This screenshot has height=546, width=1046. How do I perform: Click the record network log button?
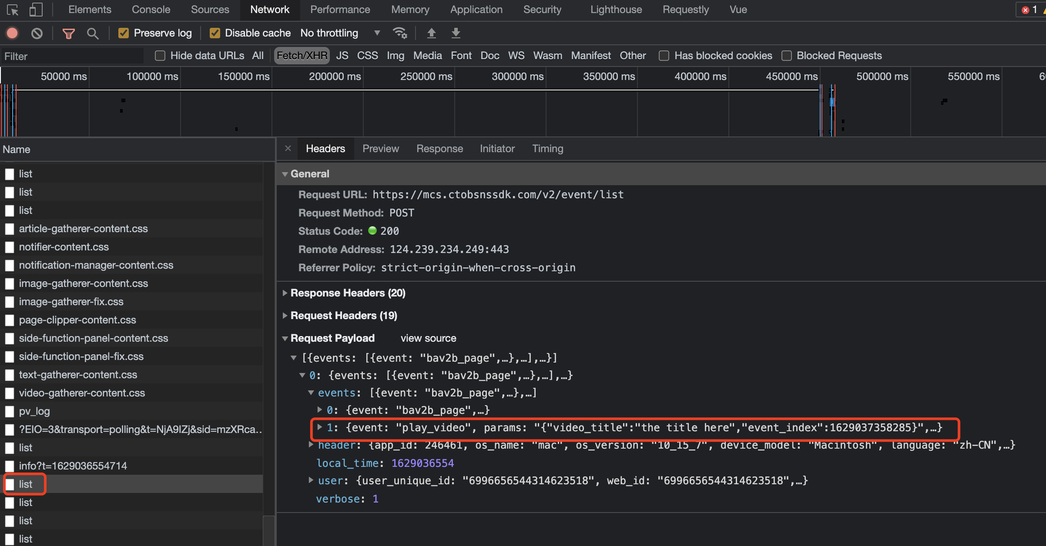12,33
